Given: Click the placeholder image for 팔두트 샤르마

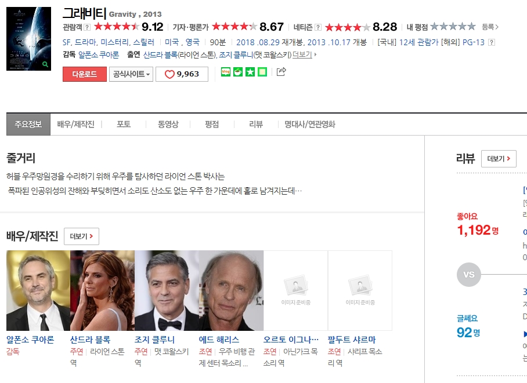Looking at the screenshot, I should (x=360, y=291).
